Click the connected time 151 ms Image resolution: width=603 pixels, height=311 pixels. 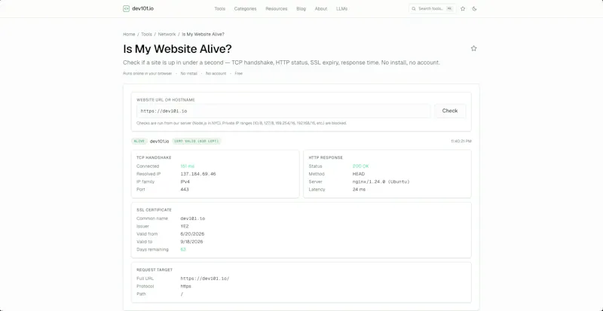(x=187, y=166)
